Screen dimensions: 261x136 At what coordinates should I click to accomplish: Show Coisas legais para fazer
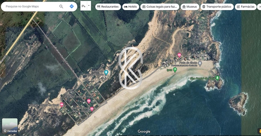tap(160, 7)
